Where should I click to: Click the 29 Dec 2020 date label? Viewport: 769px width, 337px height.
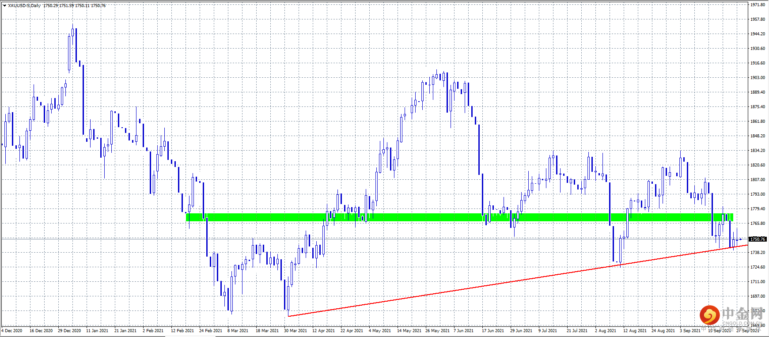click(69, 330)
